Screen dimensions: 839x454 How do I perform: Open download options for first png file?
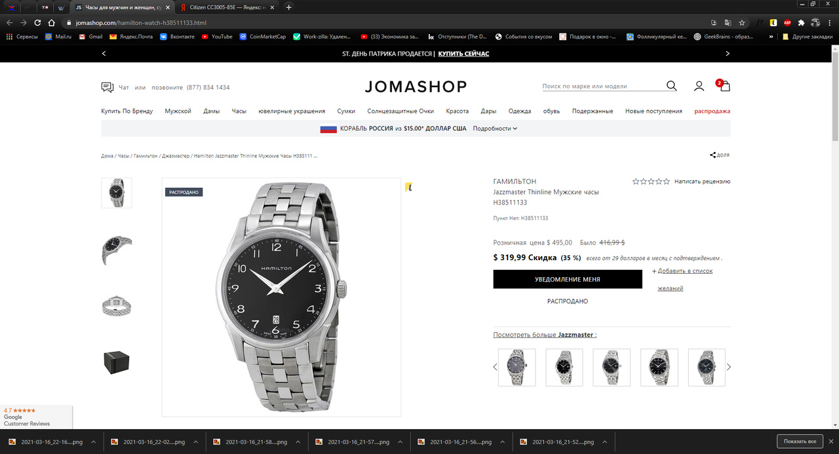pyautogui.click(x=93, y=442)
